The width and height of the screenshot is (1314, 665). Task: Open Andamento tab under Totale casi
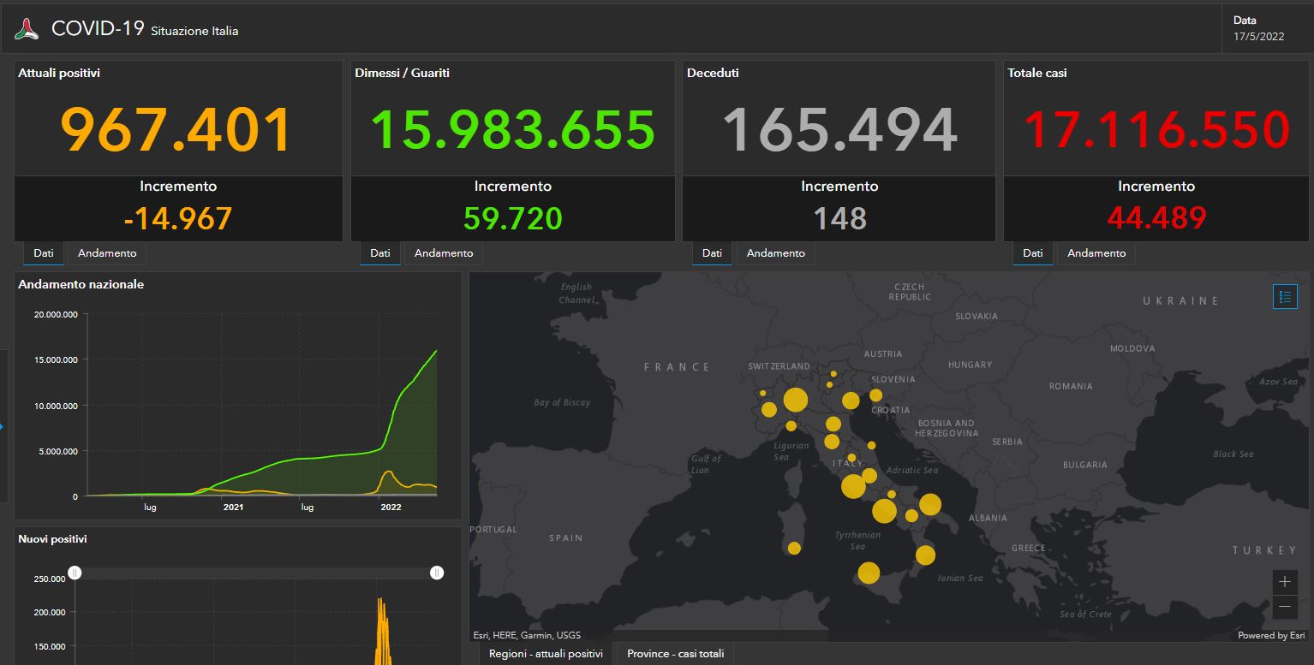pos(1096,253)
